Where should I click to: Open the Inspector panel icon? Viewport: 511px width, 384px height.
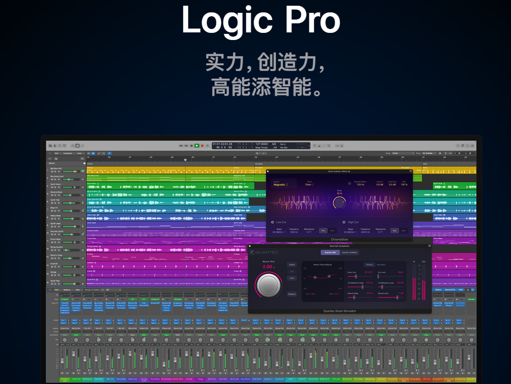click(55, 146)
